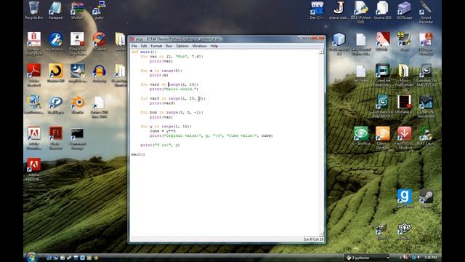Click the scroll-up arrow in the IDLE editor
This screenshot has height=262, width=465.
click(321, 52)
